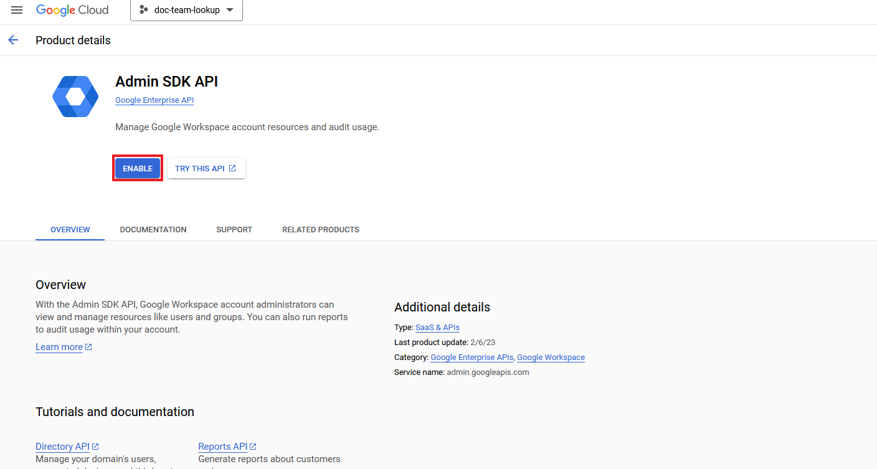Open the Google Enterprise API link under title

click(154, 100)
